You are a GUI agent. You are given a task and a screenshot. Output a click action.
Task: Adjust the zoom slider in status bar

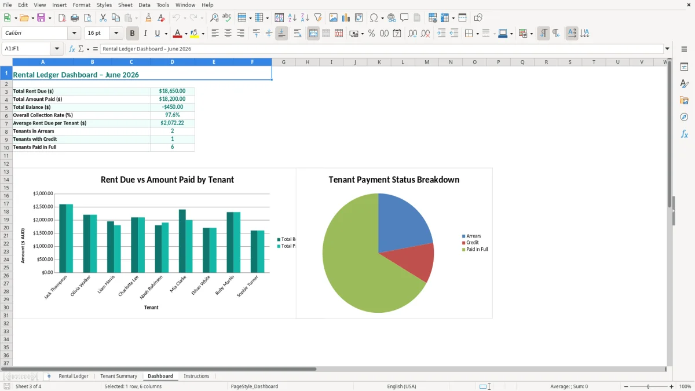coord(648,386)
